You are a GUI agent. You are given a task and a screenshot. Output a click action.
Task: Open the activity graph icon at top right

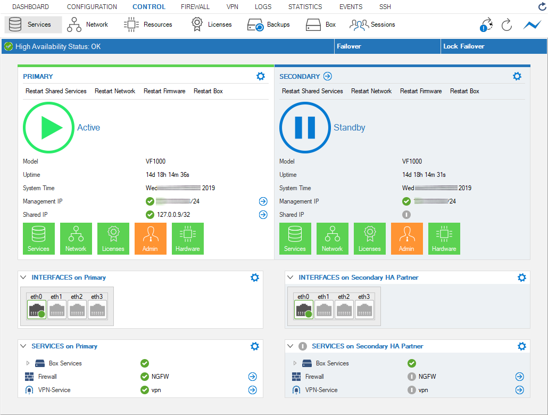[x=532, y=25]
